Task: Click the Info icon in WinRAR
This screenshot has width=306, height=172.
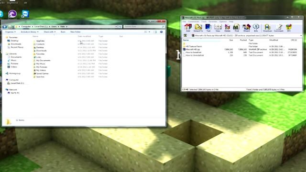Action: coord(256,28)
